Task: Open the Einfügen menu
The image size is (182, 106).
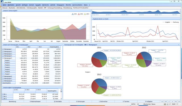Action: [x=25, y=5]
